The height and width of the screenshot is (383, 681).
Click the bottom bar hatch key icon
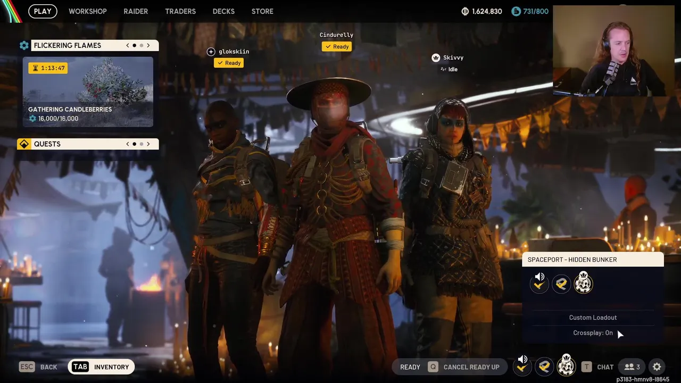(x=544, y=367)
